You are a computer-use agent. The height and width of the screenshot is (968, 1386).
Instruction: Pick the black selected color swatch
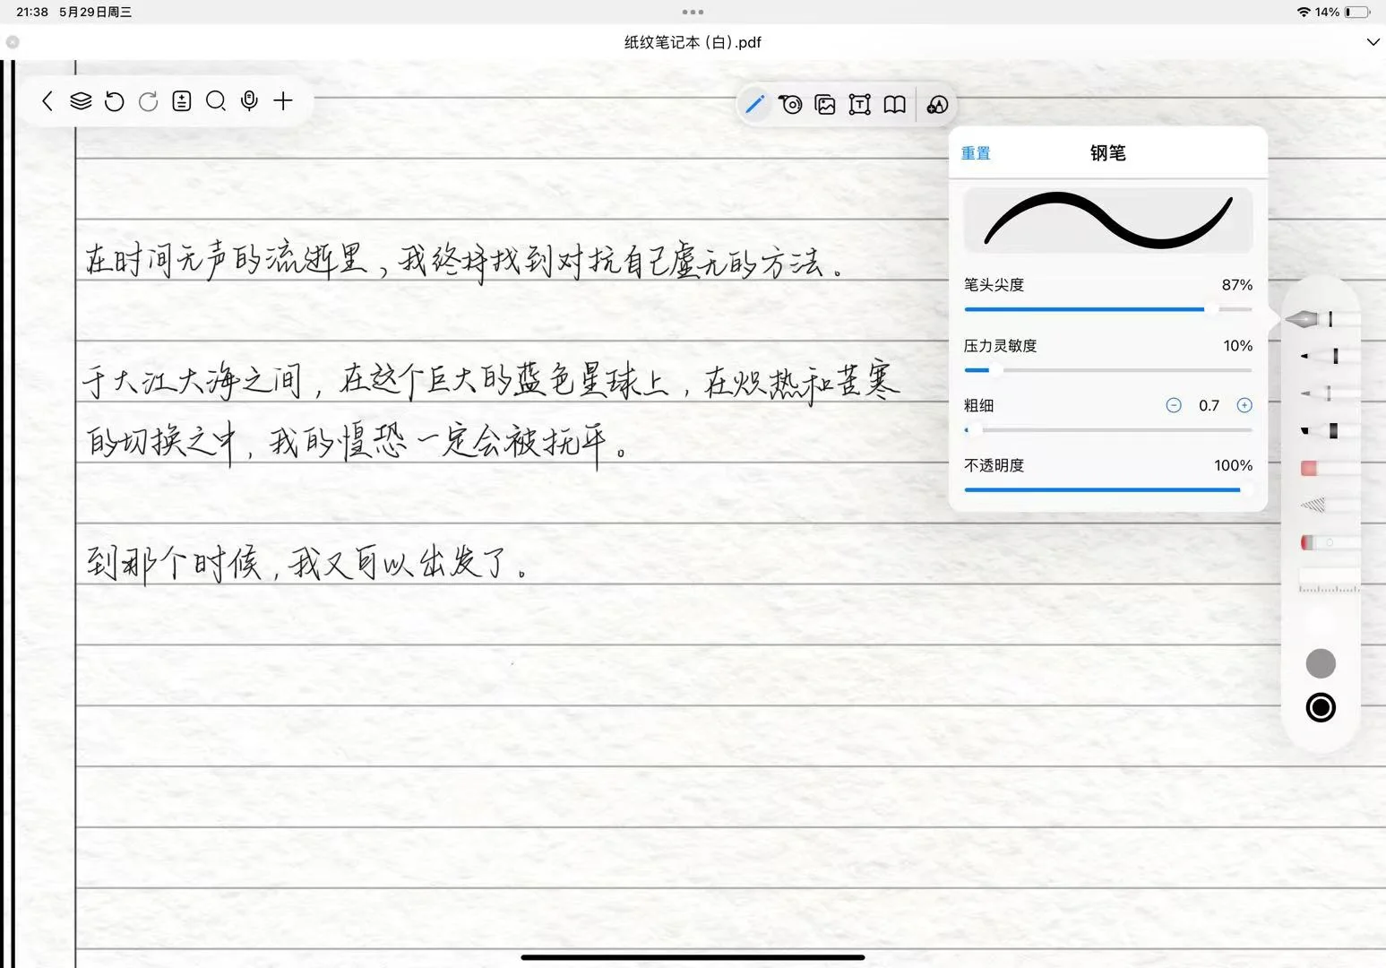(x=1321, y=708)
